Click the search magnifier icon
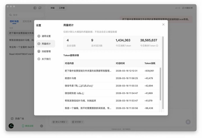The width and height of the screenshot is (202, 138). coord(10,15)
